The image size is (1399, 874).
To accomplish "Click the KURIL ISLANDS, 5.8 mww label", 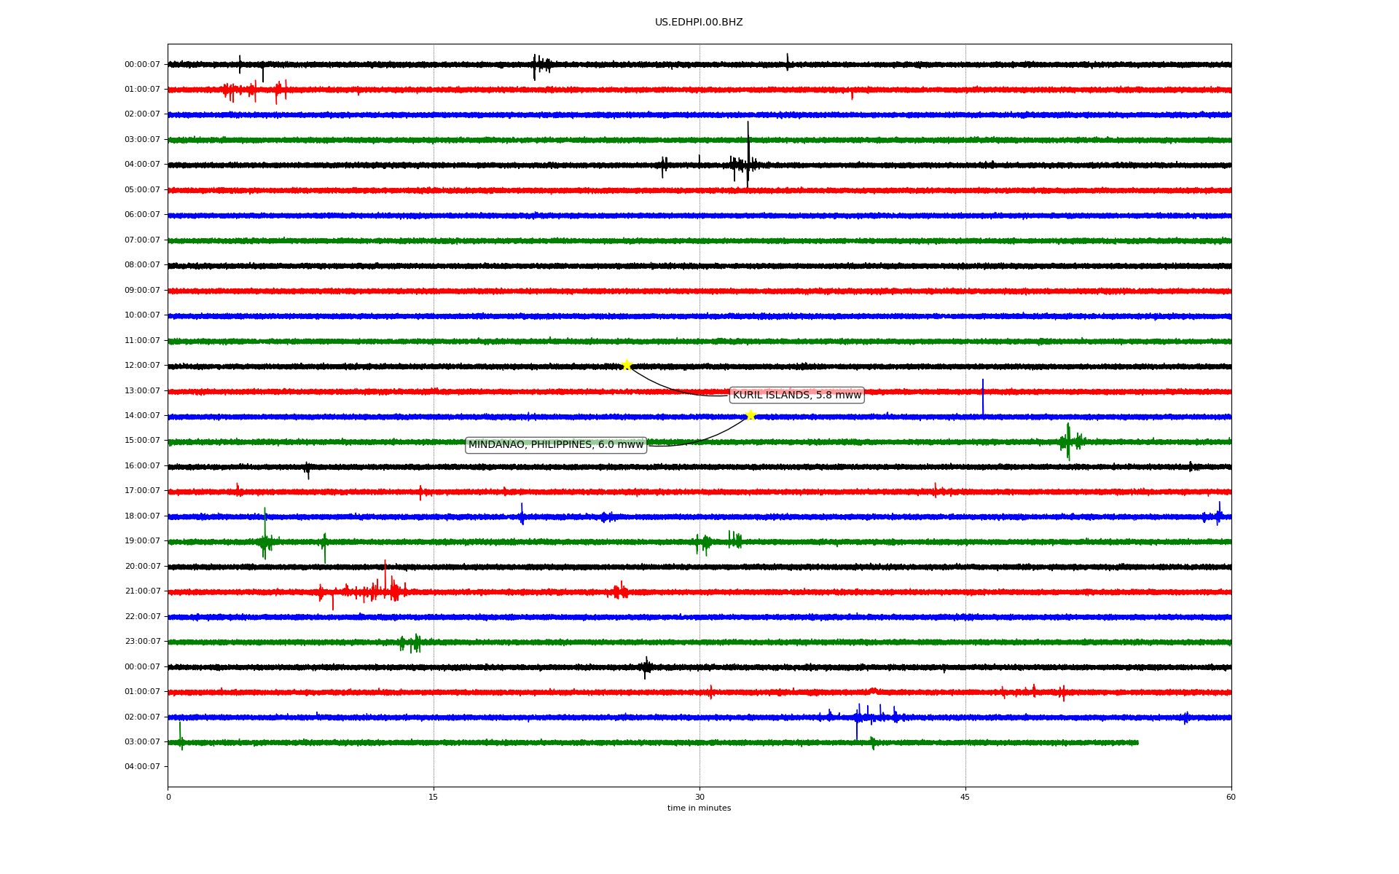I will coord(796,395).
